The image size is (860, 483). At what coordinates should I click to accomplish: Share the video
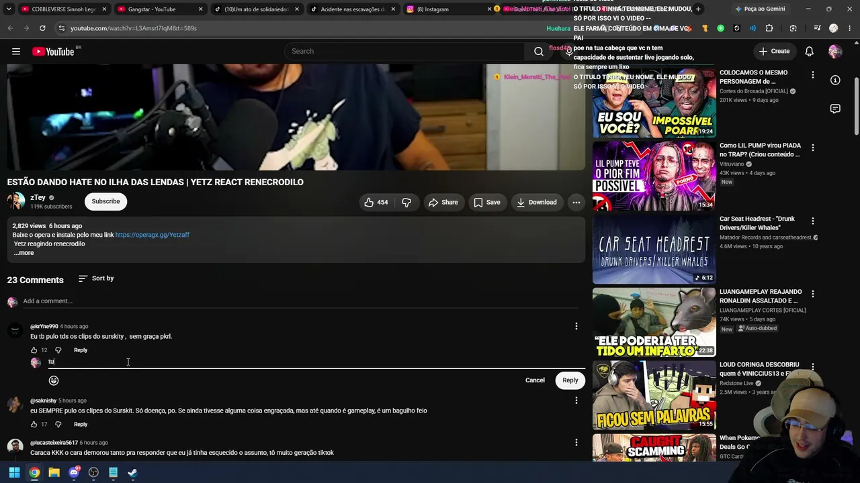tap(443, 202)
